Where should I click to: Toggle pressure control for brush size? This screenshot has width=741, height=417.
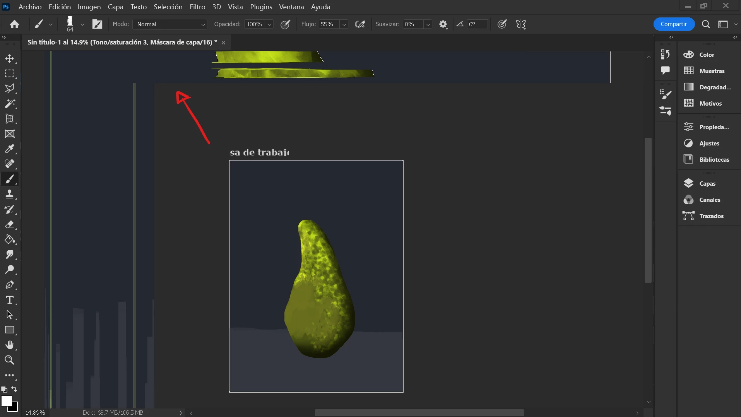pyautogui.click(x=502, y=24)
